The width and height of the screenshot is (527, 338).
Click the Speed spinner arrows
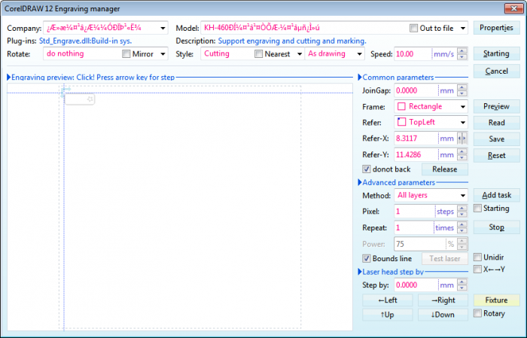462,53
